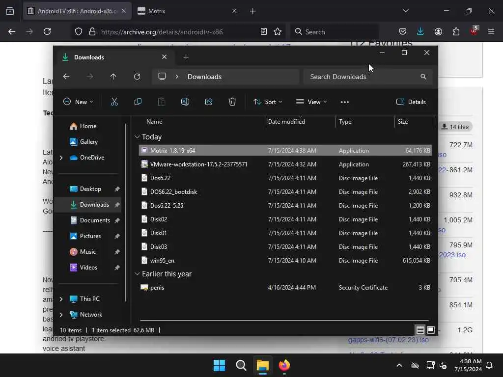Switch to details list view icon in status bar
This screenshot has height=377, width=503.
pos(420,330)
